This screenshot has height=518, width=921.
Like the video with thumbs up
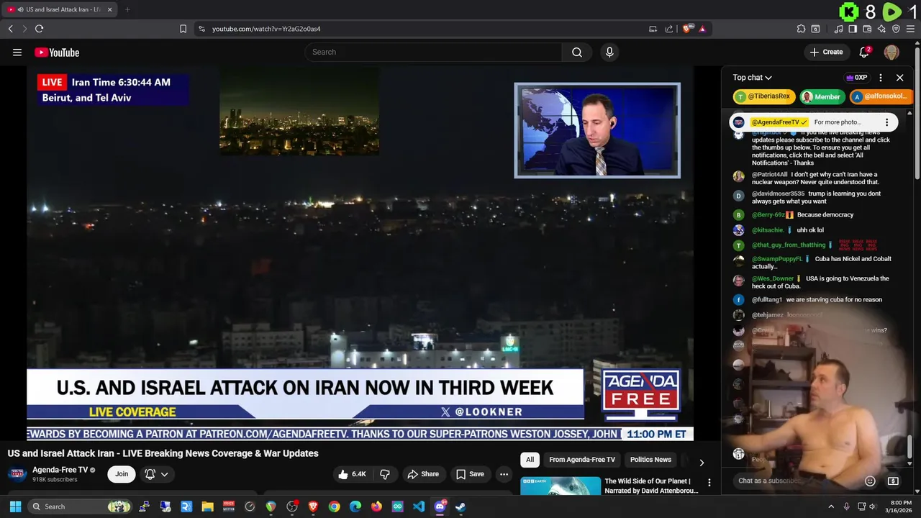point(353,474)
